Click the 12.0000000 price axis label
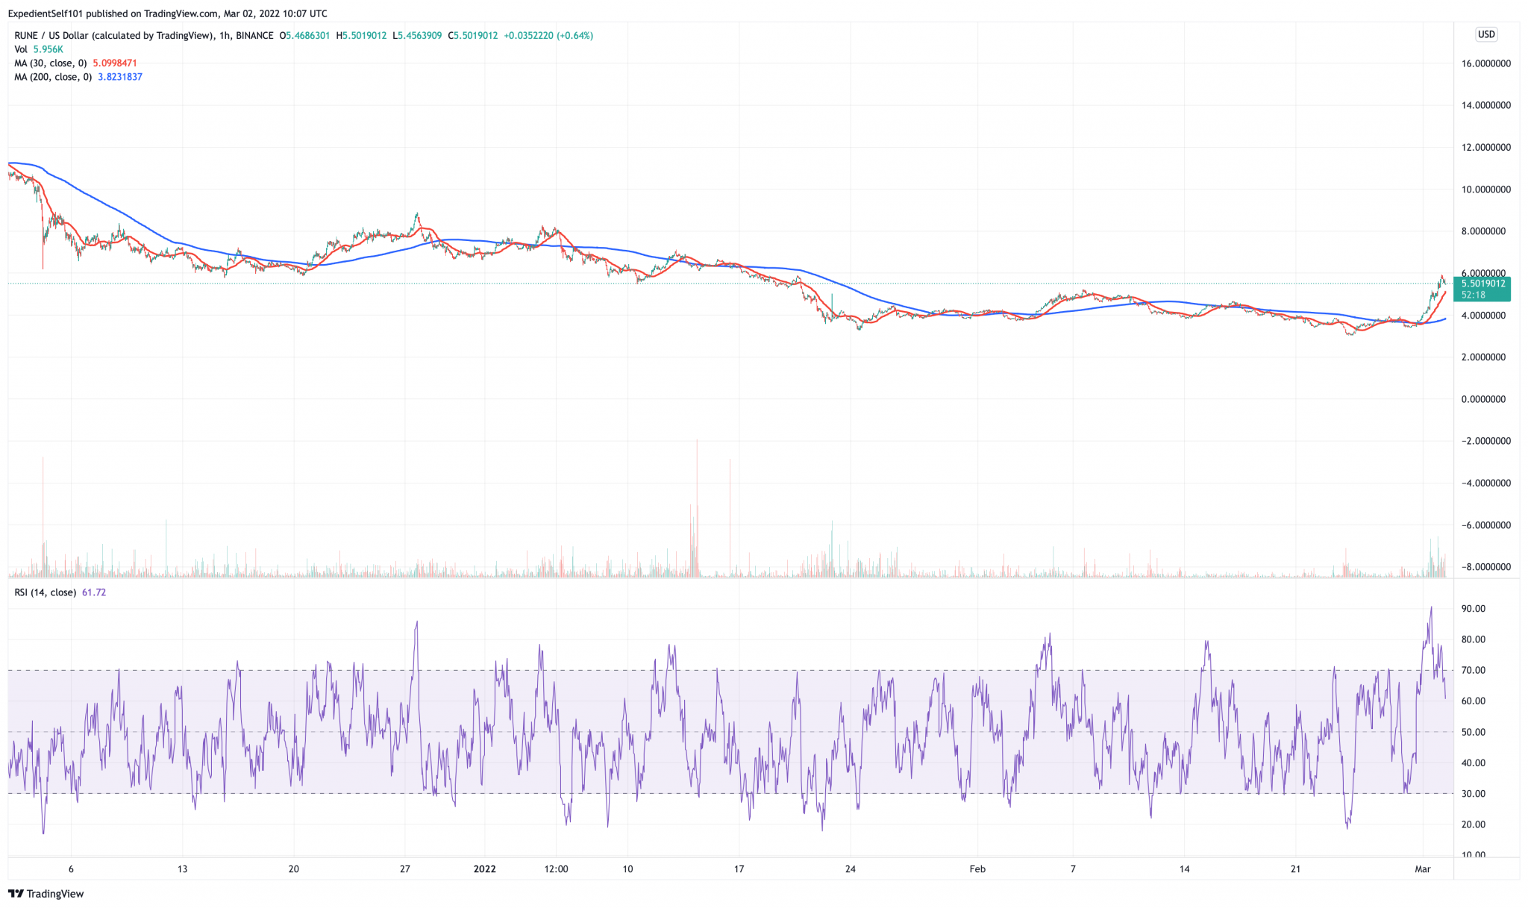 [1485, 147]
